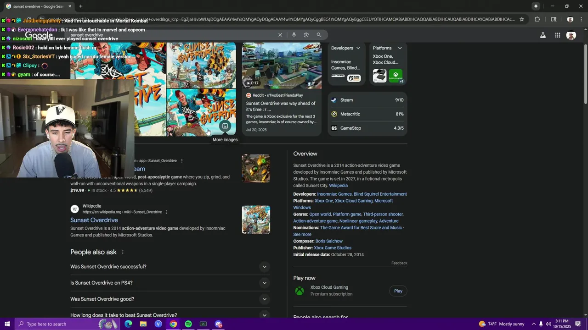The width and height of the screenshot is (588, 330).
Task: Click See more in the knowledge panel
Action: [302, 235]
